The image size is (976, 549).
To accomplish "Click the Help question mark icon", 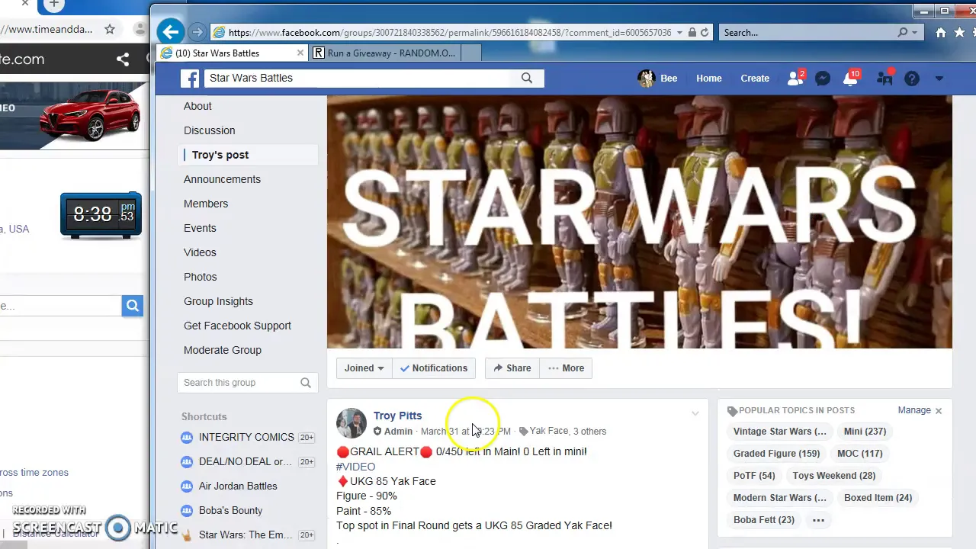I will tap(912, 78).
